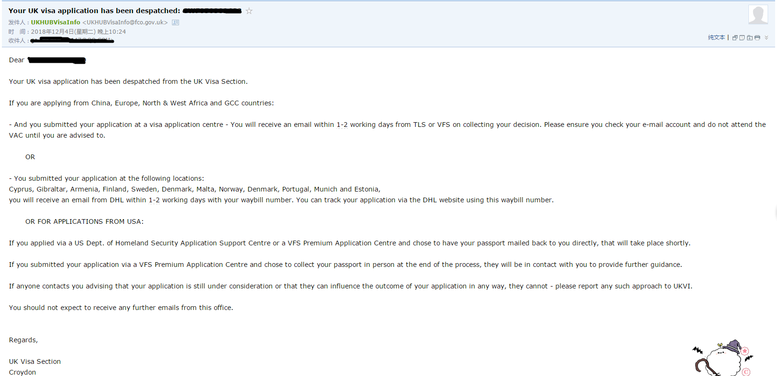Viewport: 777px width, 376px height.
Task: Click the add note icon
Action: pyautogui.click(x=742, y=38)
